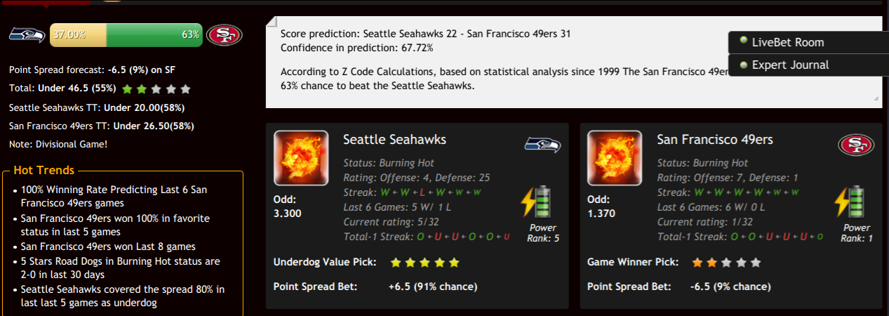Click the Seahawks logo beside probability bar
The width and height of the screenshot is (889, 316).
pyautogui.click(x=27, y=34)
